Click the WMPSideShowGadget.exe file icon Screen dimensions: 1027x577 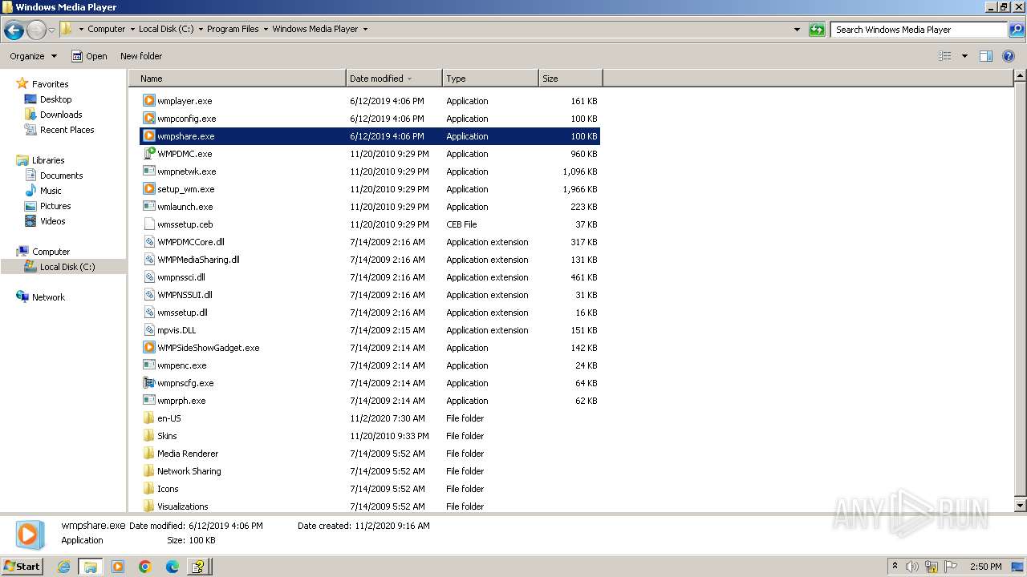click(x=148, y=348)
